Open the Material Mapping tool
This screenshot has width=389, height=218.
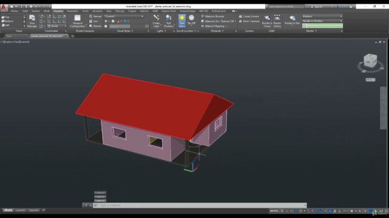coord(214,26)
